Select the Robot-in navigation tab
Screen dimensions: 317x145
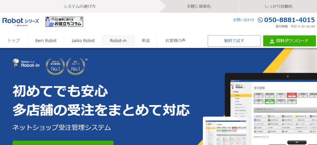(x=118, y=41)
